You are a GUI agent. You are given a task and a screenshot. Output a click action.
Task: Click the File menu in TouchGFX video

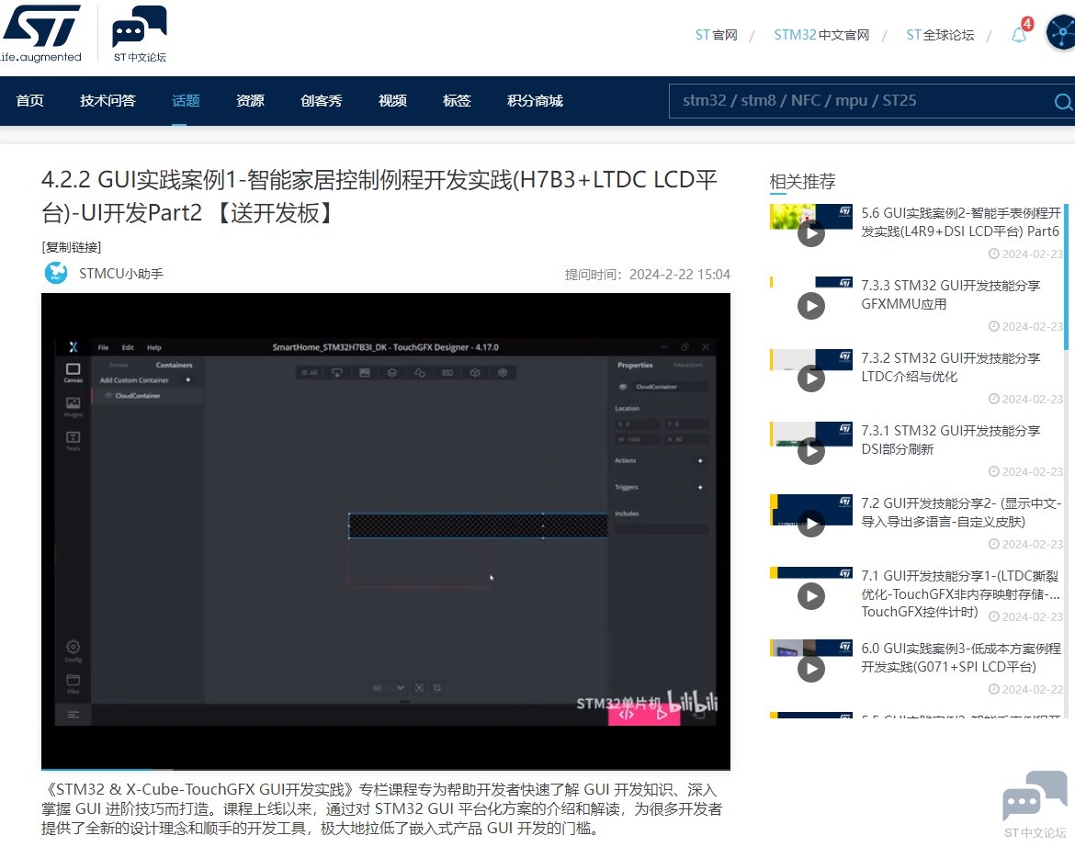pos(103,347)
